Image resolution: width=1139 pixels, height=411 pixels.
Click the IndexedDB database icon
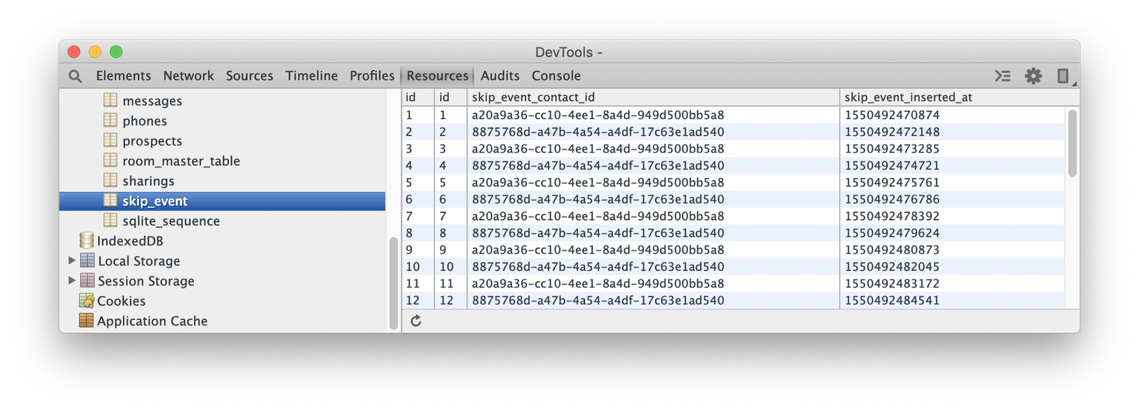(86, 241)
